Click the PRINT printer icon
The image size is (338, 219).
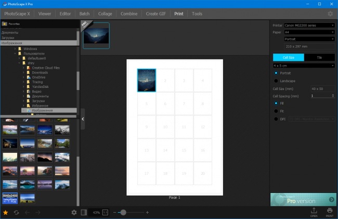pyautogui.click(x=329, y=212)
